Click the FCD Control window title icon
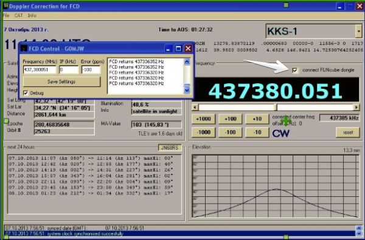This screenshot has height=240, width=365. tap(24, 48)
